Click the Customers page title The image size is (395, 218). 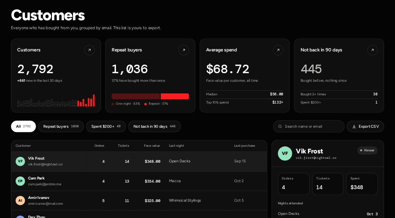(48, 15)
